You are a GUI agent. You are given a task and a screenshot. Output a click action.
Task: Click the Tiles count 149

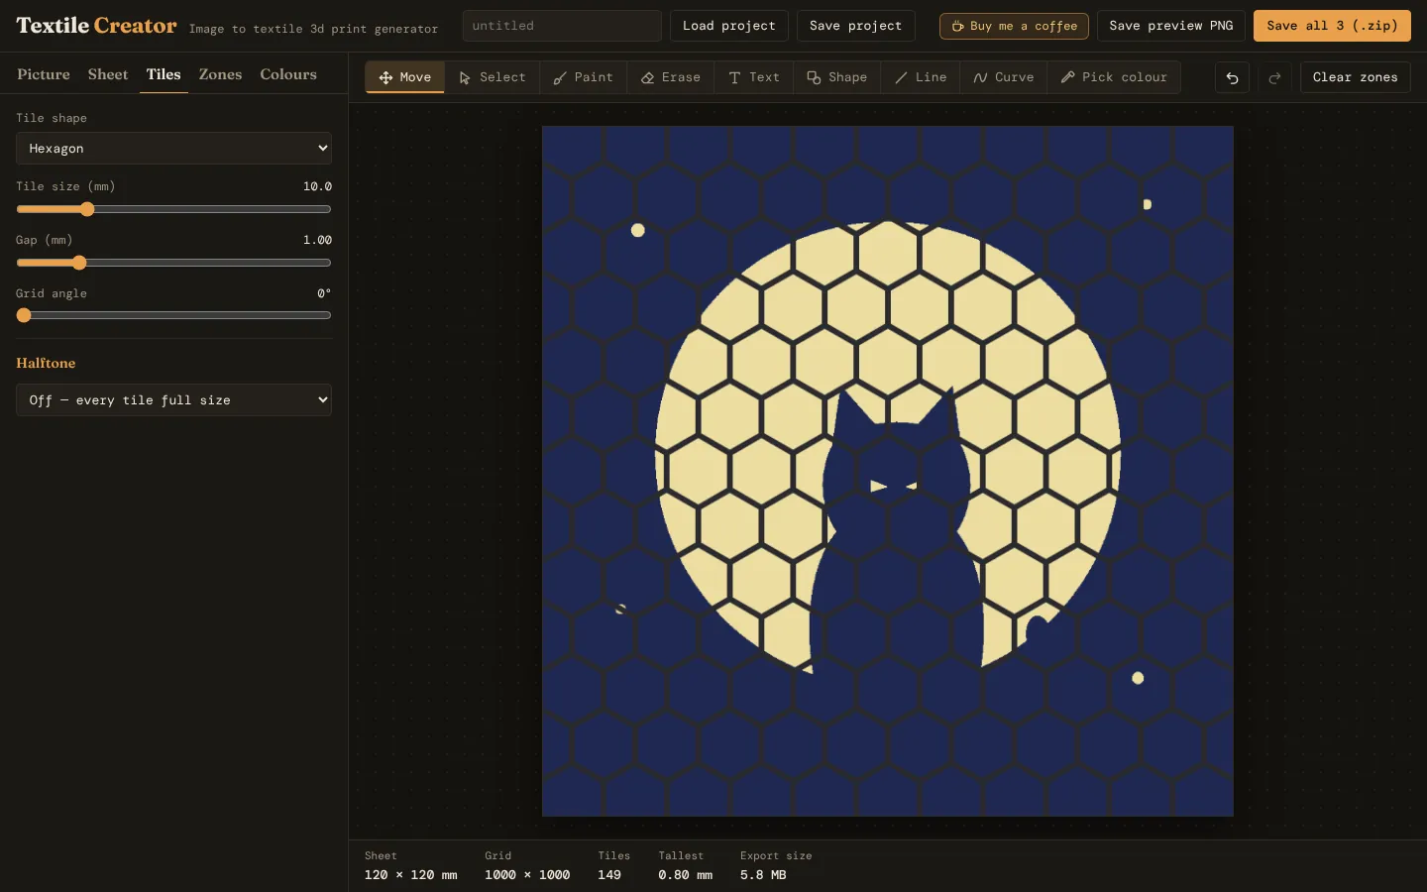click(609, 875)
